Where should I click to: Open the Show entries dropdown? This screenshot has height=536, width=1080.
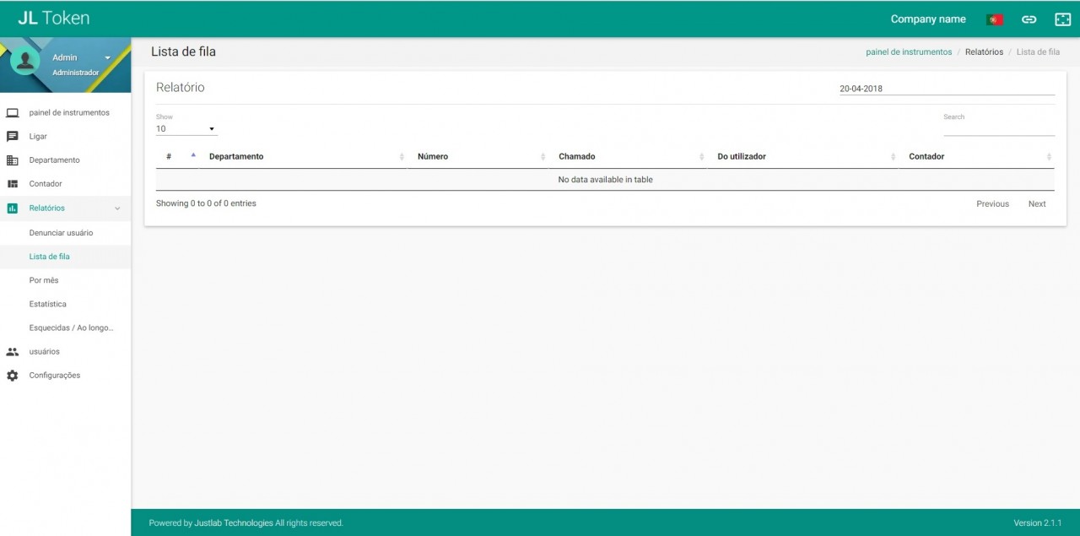click(186, 127)
